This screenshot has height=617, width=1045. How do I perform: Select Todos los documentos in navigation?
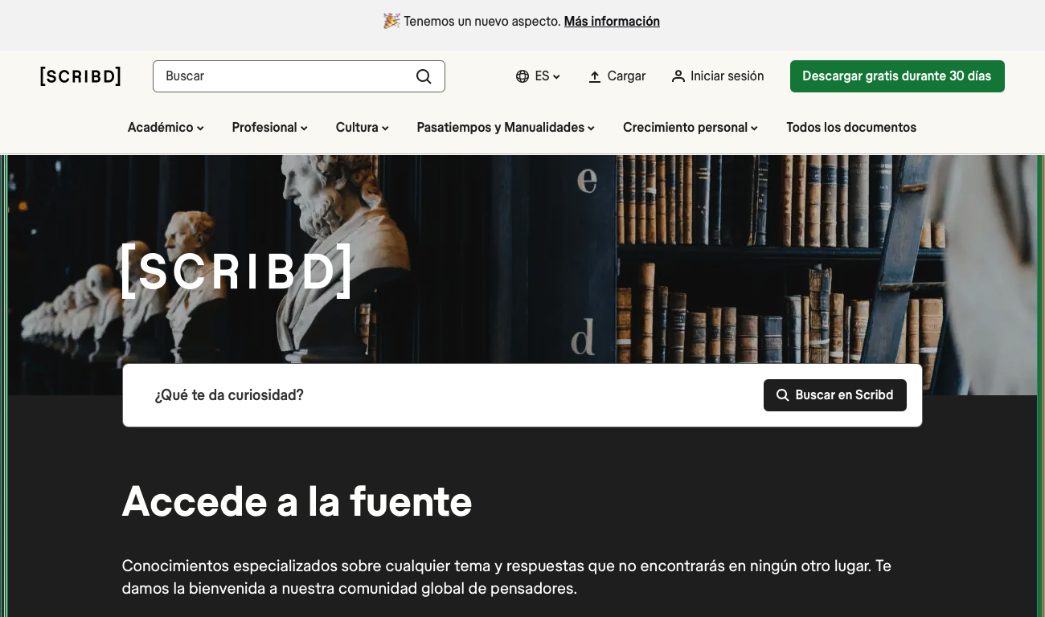coord(850,128)
